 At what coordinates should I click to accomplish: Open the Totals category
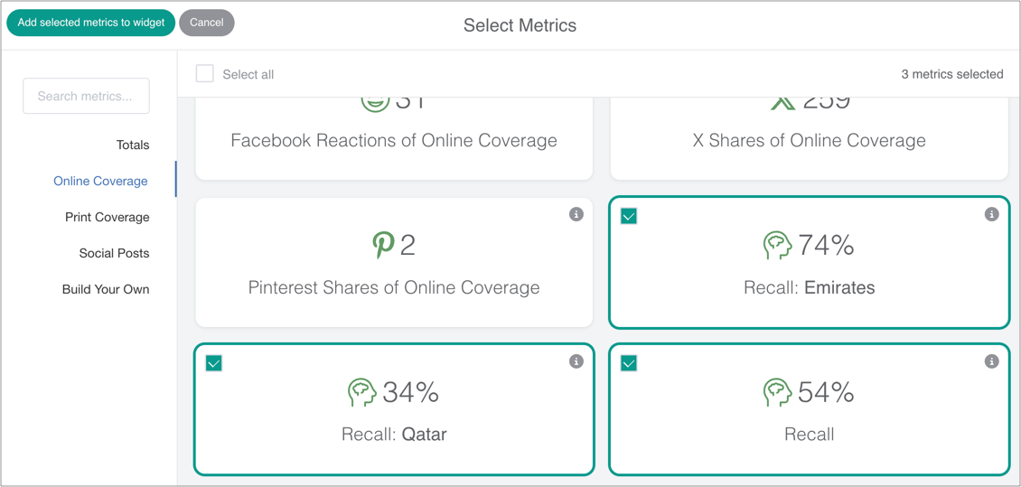click(132, 145)
